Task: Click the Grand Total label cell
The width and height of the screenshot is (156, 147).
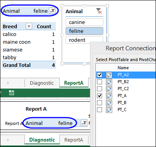Action: coord(17,65)
